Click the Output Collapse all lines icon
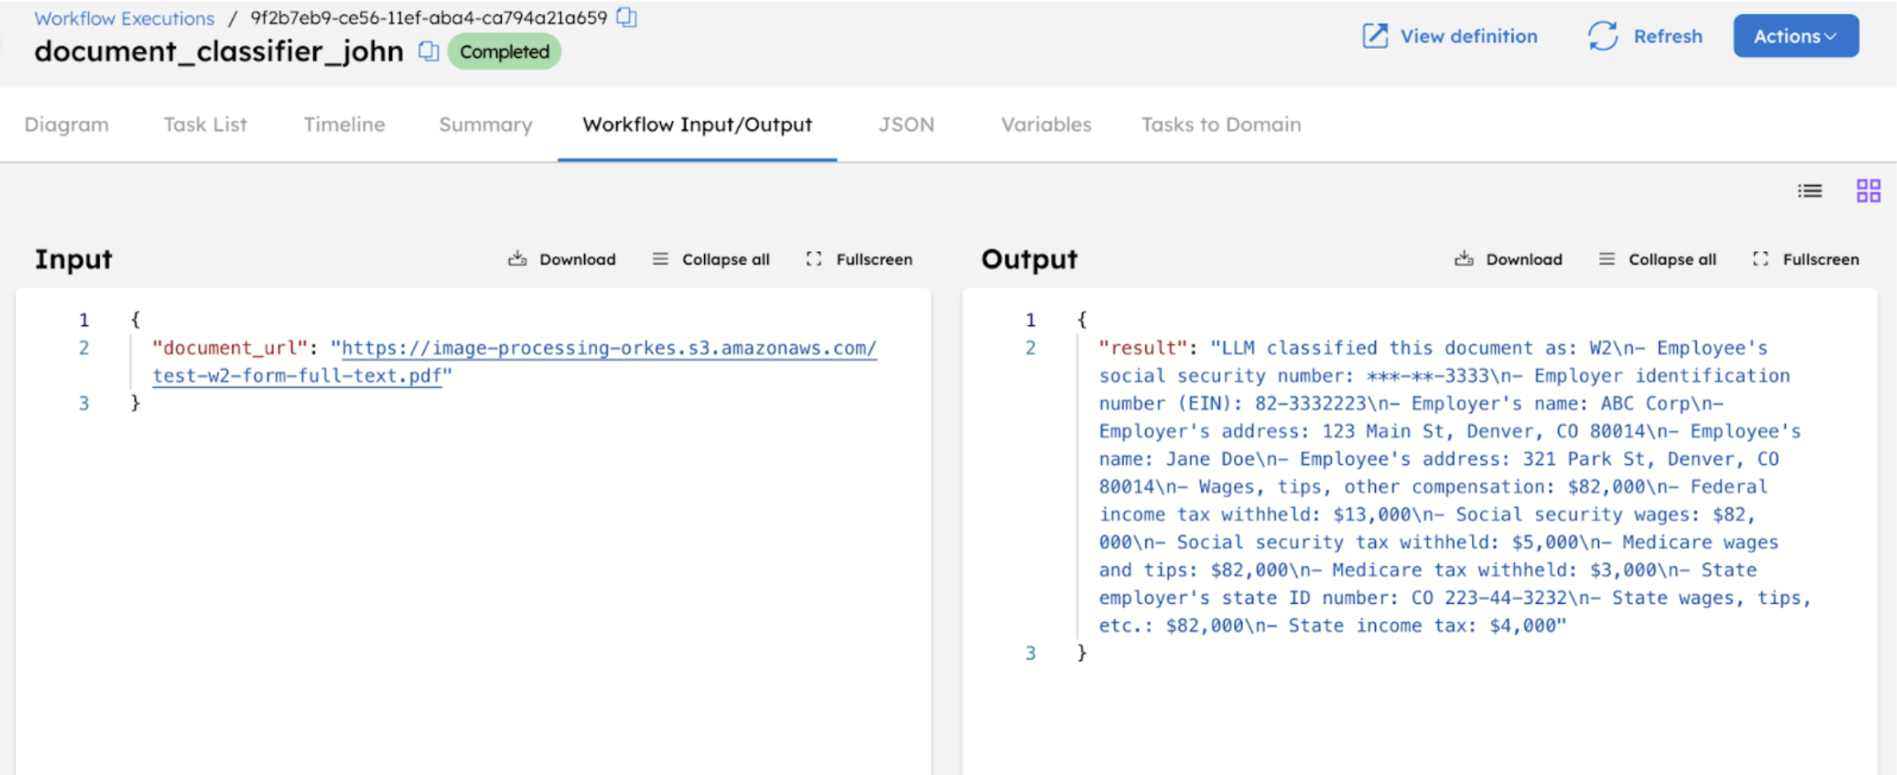1897x775 pixels. 1606,259
